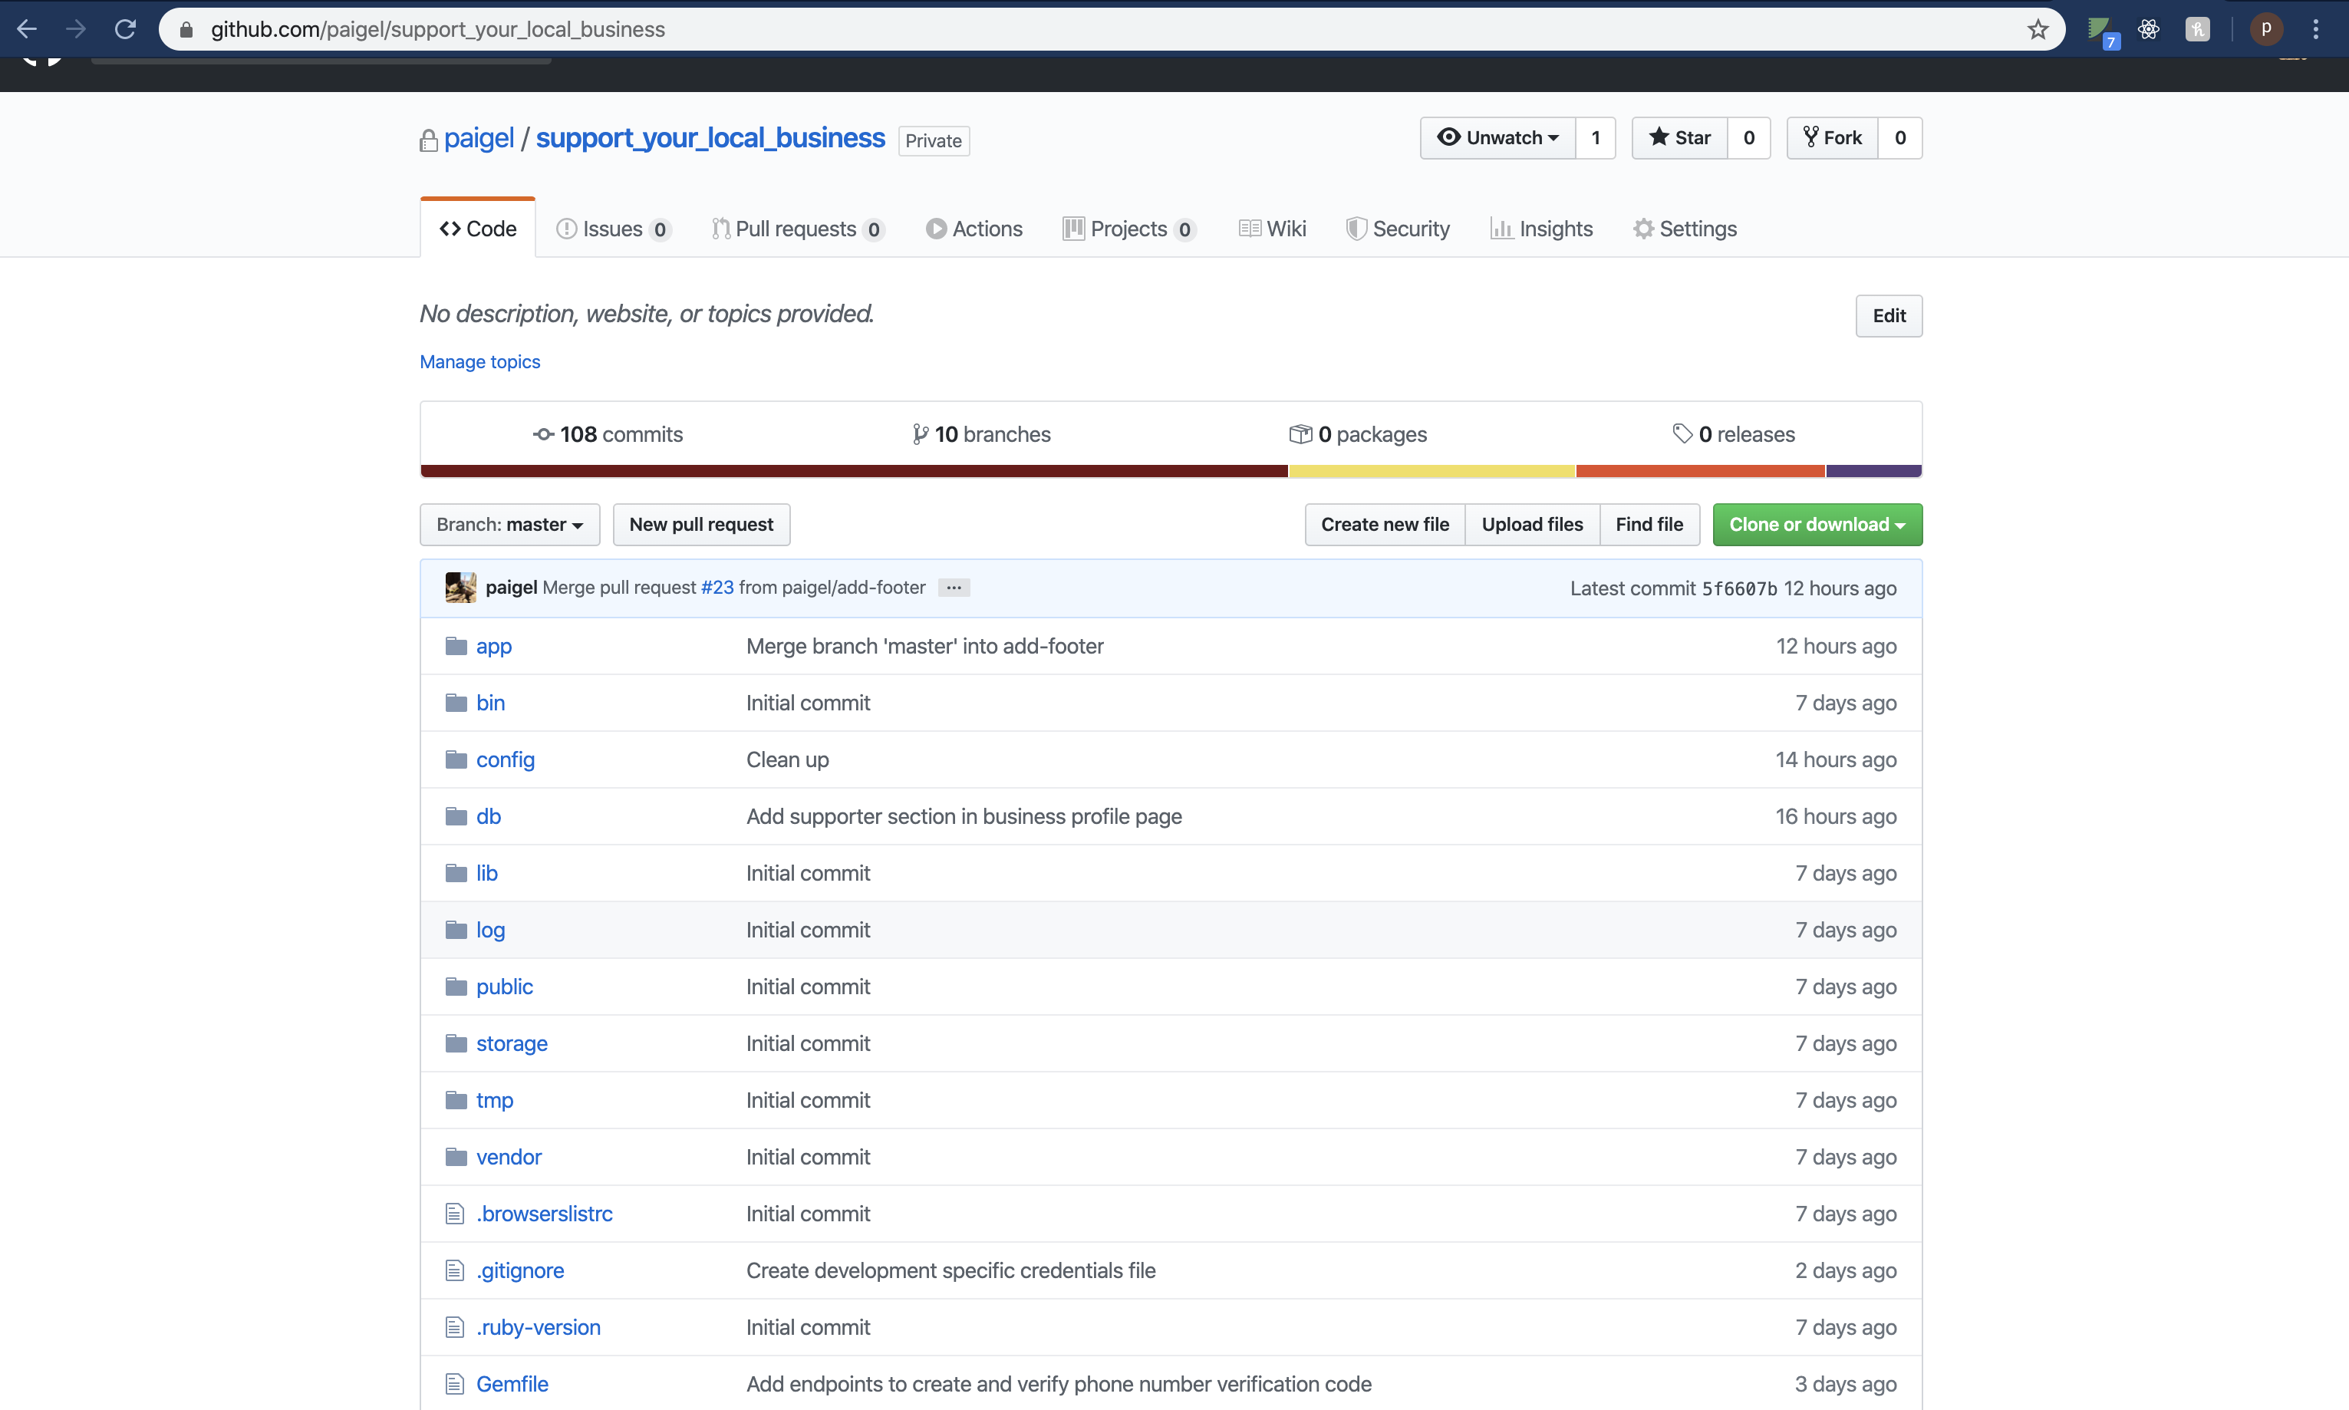Image resolution: width=2349 pixels, height=1410 pixels.
Task: Click the watchers count 1
Action: pos(1596,138)
